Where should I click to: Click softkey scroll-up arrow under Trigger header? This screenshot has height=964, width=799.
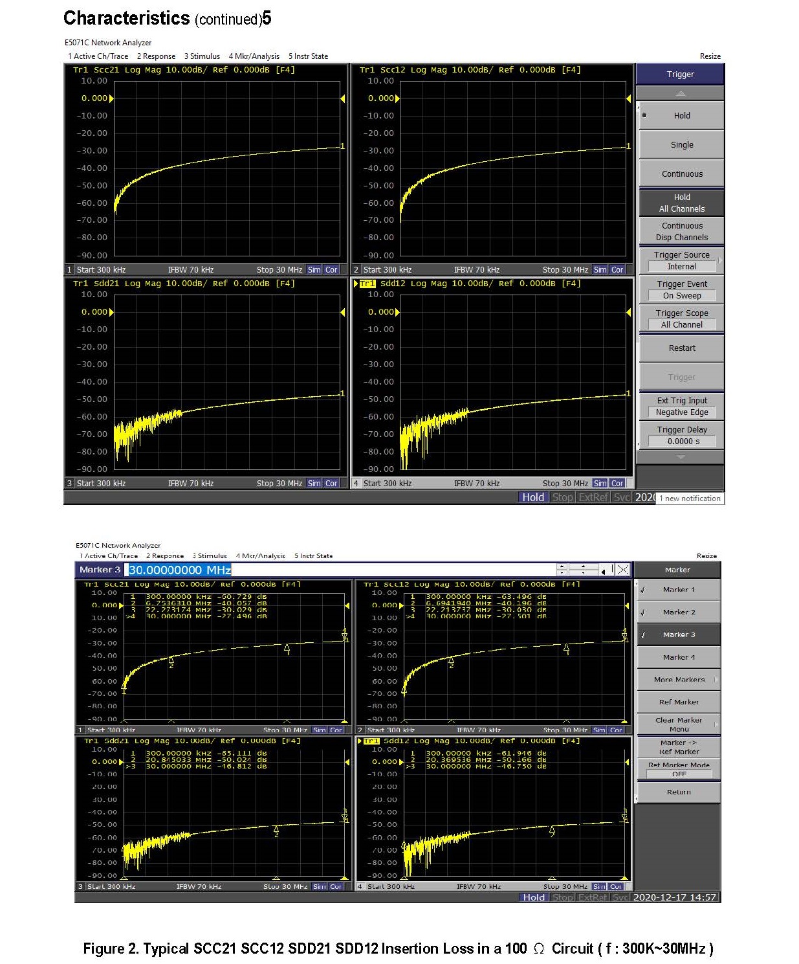(x=680, y=94)
